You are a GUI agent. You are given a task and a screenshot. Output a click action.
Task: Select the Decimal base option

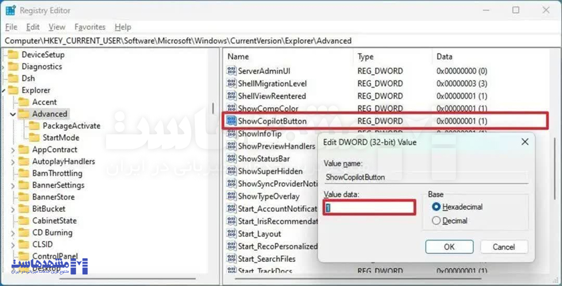[x=436, y=221]
